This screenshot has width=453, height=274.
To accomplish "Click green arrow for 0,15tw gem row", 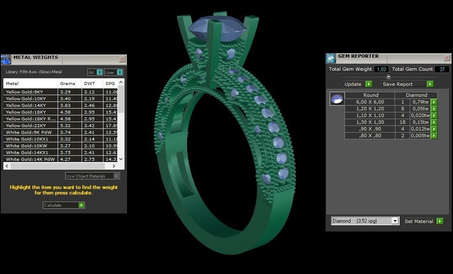I will point(434,122).
